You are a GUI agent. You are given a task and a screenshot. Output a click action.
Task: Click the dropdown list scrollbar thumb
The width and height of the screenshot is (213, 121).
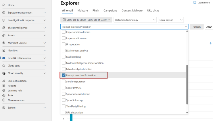187,85
